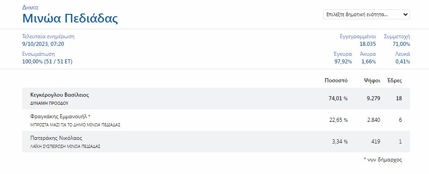The image size is (429, 174).
Task: Open the municipal unit selection dropdown
Action: coord(366,15)
